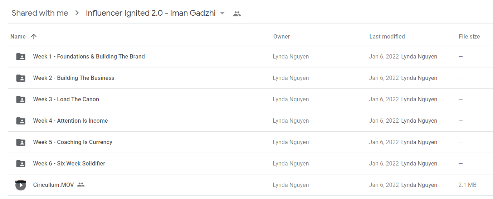Click the shared people icon beside folder title
The height and width of the screenshot is (199, 493).
pos(237,14)
